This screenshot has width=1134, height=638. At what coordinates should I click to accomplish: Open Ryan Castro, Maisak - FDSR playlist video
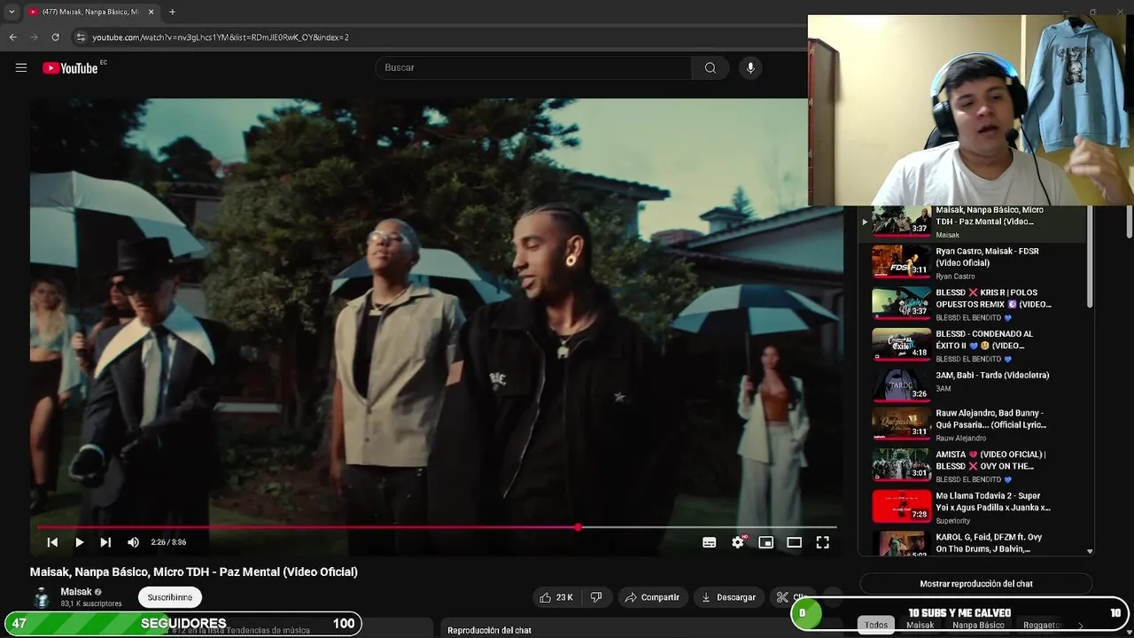click(x=975, y=262)
